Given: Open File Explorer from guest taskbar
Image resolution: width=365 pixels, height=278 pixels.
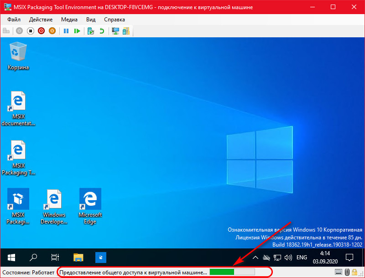Looking at the screenshot, I should (x=78, y=258).
